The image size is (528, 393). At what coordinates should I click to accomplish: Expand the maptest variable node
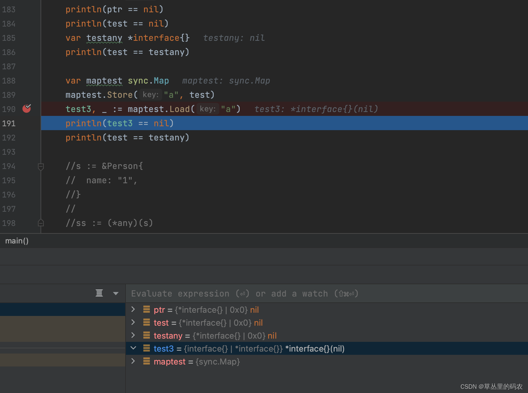tap(133, 361)
